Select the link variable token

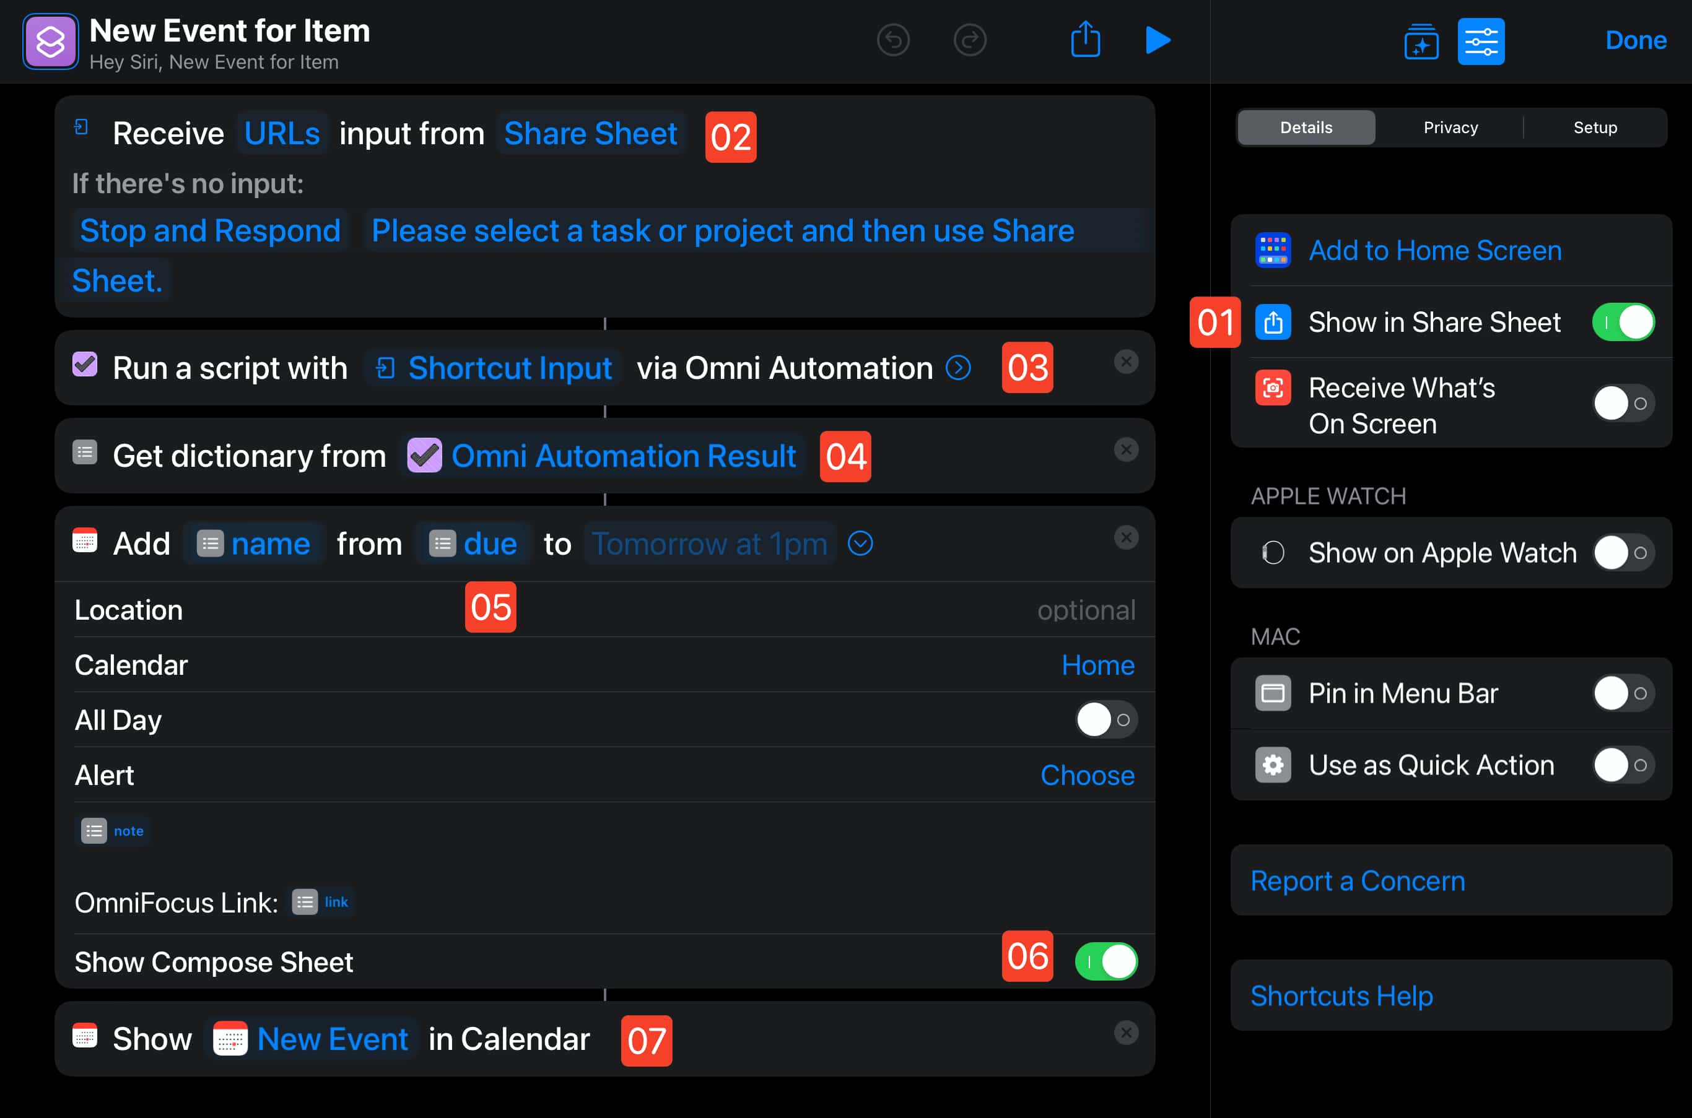click(321, 902)
